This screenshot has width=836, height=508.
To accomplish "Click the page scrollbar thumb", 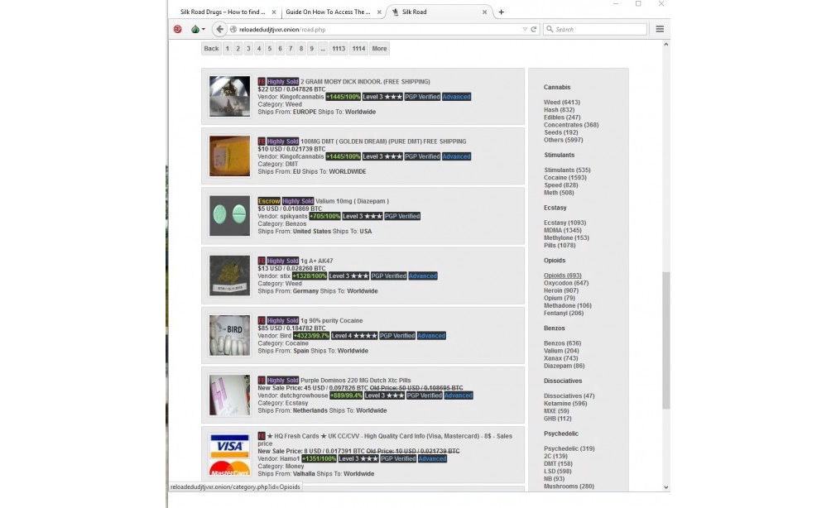I will [666, 340].
